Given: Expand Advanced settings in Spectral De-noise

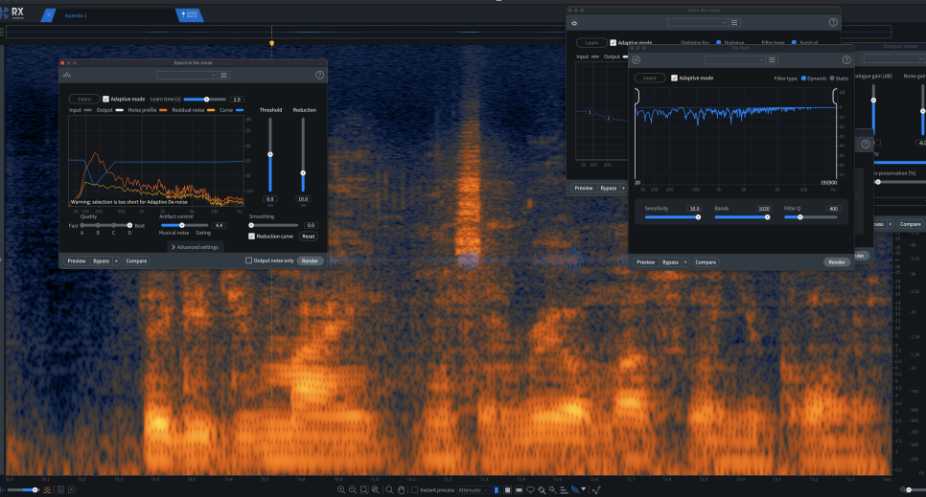Looking at the screenshot, I should pyautogui.click(x=195, y=247).
